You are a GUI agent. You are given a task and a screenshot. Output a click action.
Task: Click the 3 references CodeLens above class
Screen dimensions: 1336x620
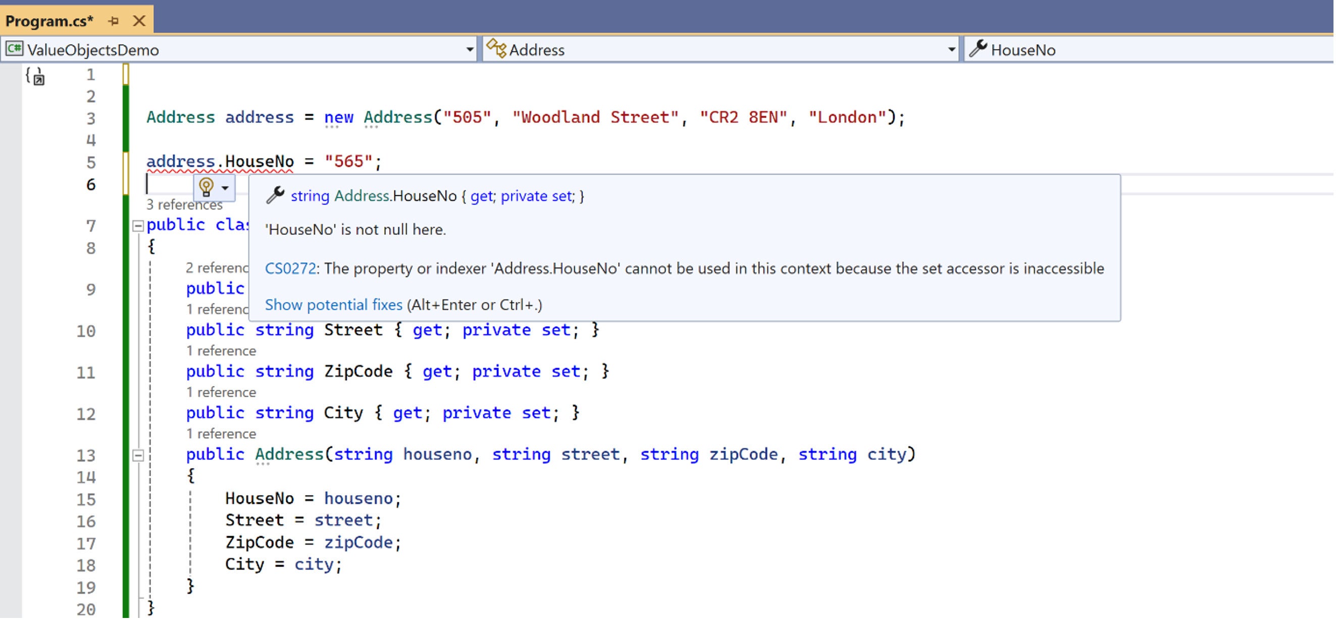(184, 205)
